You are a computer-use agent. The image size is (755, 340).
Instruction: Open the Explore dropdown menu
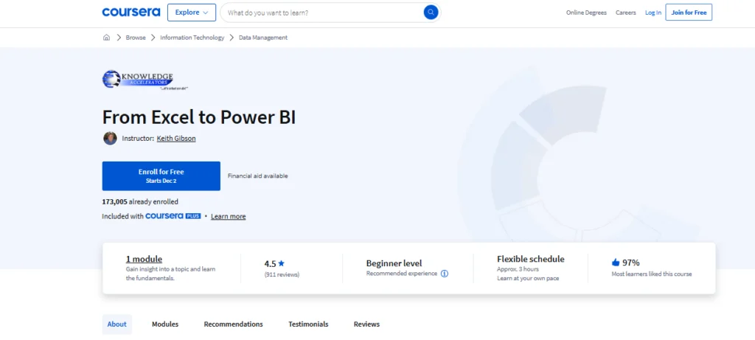point(192,13)
